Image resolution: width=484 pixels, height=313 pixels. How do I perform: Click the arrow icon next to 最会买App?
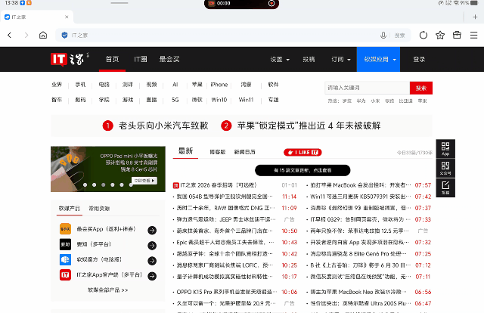pyautogui.click(x=152, y=230)
